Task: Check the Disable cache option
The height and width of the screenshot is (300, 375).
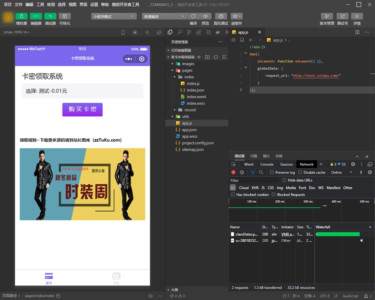Action: coord(300,172)
